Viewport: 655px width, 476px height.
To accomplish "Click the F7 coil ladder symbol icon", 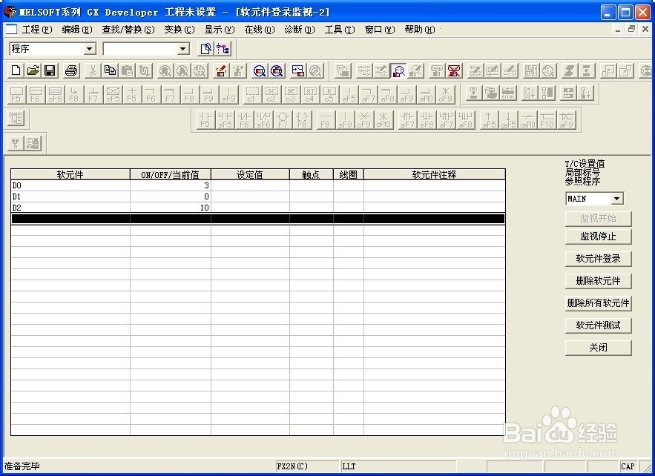I will tap(283, 120).
